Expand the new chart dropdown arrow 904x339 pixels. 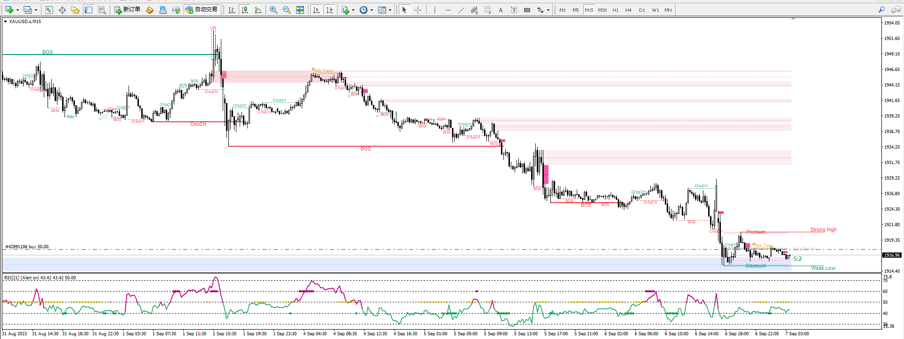[17, 10]
